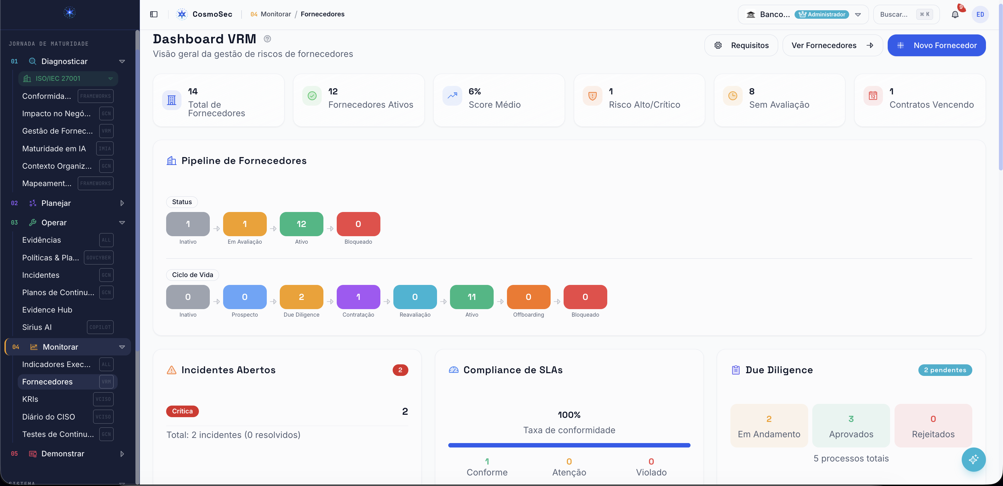Screen dimensions: 1003x486
Task: Open the ISO/IEC 27001 framework dropdown
Action: point(68,79)
